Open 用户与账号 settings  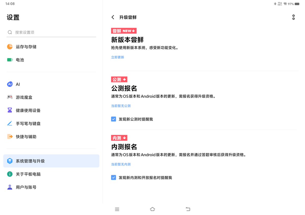coord(51,187)
